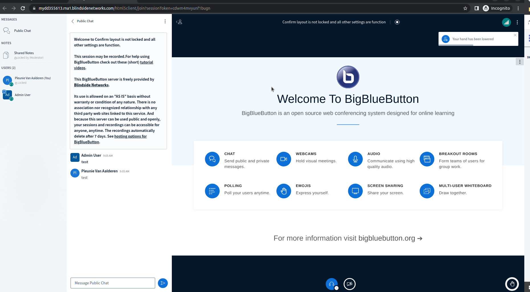Click the 'Draw together.' description

[x=453, y=193]
